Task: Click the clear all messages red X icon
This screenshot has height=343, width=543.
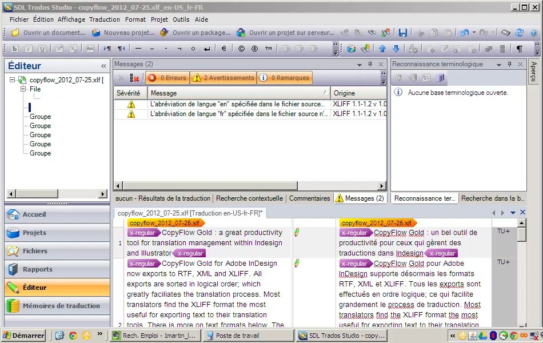Action: click(134, 78)
